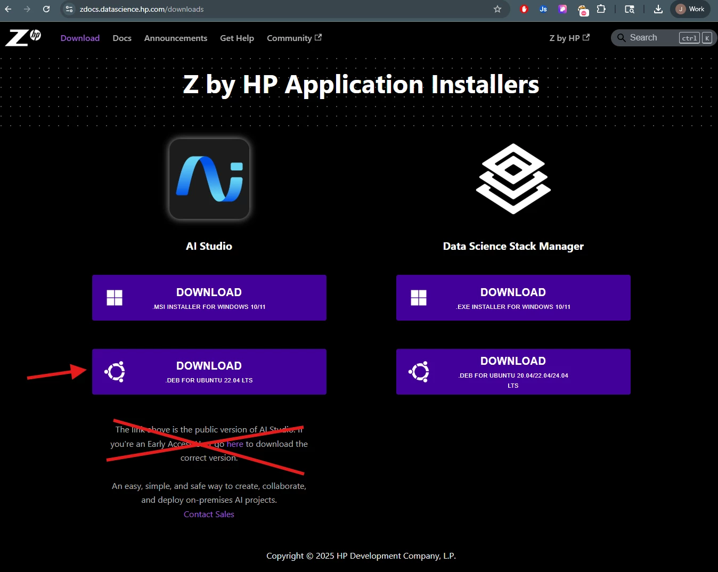
Task: Click Windows icon on Stack Manager EXE button
Action: click(419, 298)
